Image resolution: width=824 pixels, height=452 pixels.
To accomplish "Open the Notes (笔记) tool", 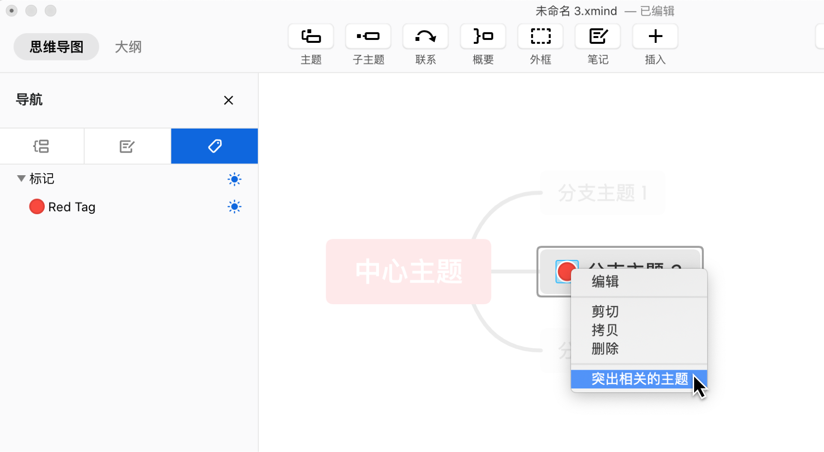I will 597,37.
